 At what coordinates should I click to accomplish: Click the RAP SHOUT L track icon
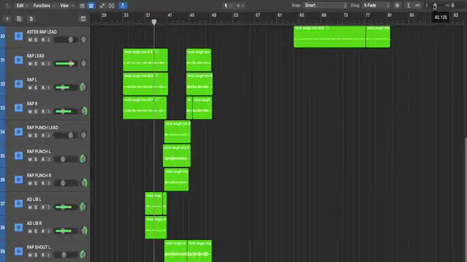pos(18,251)
